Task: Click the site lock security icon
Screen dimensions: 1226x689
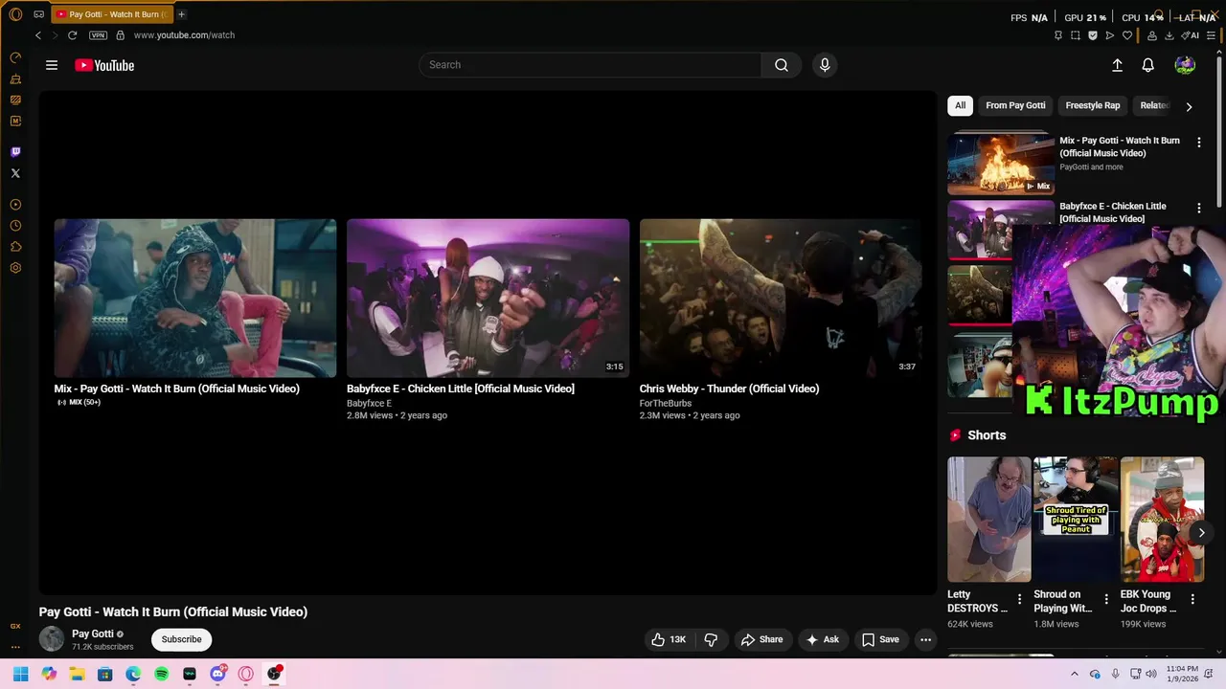Action: 120,35
